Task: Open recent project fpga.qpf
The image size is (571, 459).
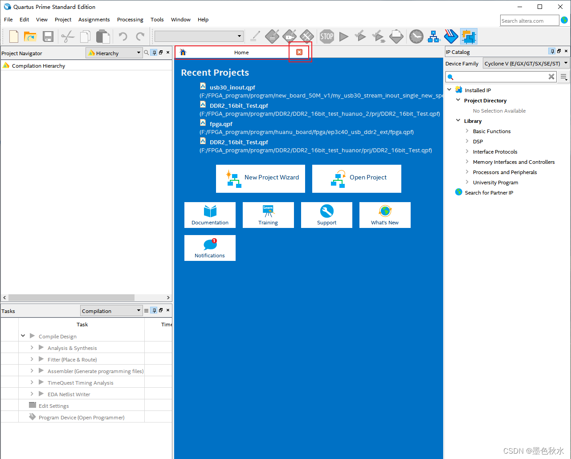Action: [221, 124]
